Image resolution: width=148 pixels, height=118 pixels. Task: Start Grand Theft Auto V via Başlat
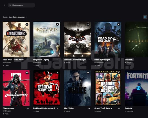pos(98,111)
